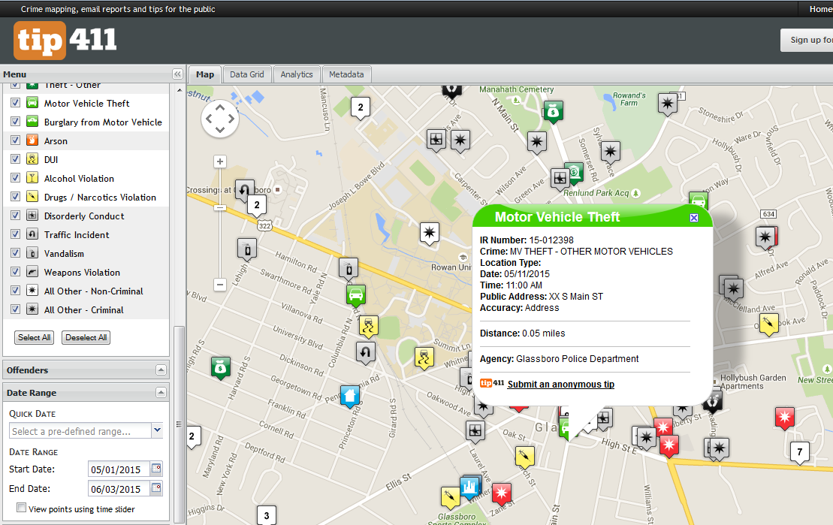Uncheck the Arson crime layer
The width and height of the screenshot is (833, 525).
pyautogui.click(x=17, y=140)
